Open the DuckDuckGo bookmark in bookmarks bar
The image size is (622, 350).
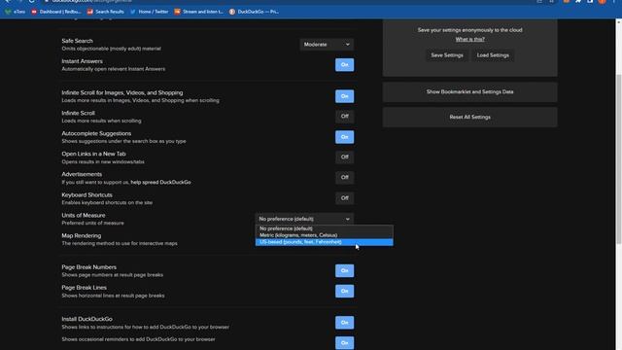click(x=254, y=12)
